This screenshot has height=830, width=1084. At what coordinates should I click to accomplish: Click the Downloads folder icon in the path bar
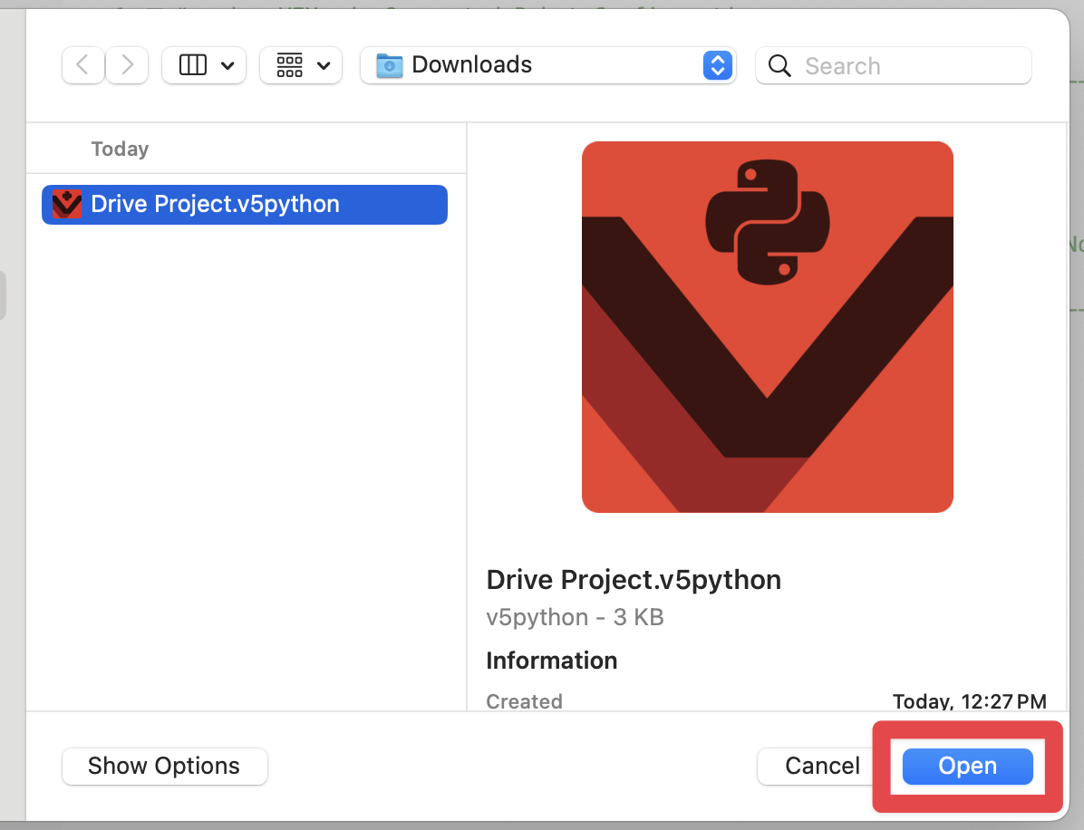[x=390, y=64]
